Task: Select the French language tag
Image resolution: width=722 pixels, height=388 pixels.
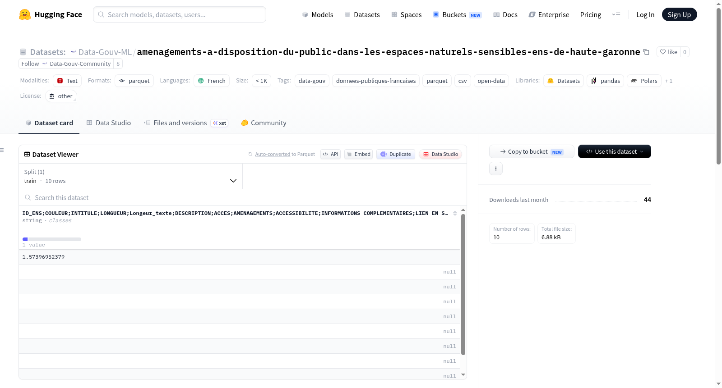Action: [212, 81]
